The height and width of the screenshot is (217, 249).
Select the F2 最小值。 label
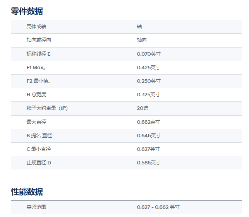click(x=38, y=81)
